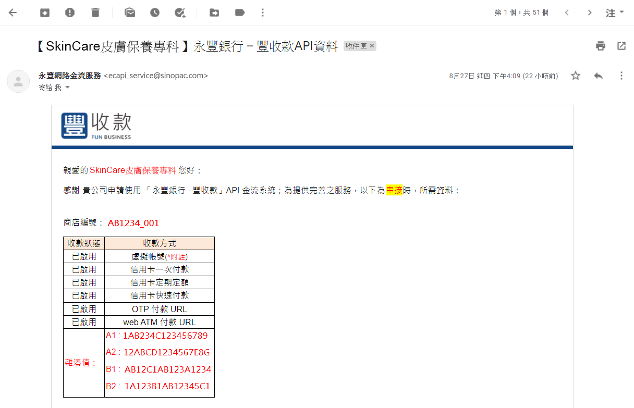Click 收款狀態 table header
The width and height of the screenshot is (634, 408).
click(x=84, y=243)
